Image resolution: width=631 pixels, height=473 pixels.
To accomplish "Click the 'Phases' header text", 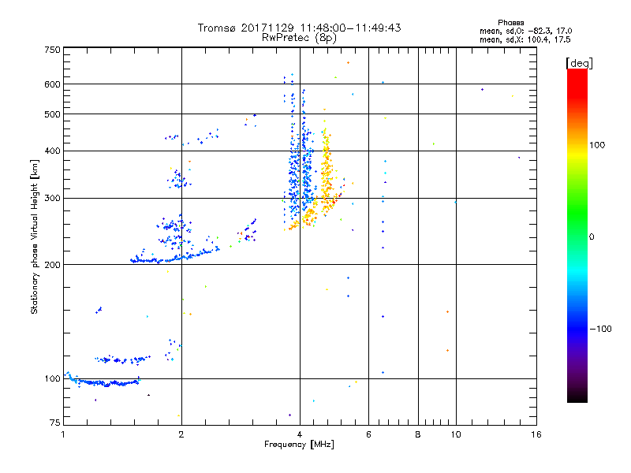I will 510,23.
